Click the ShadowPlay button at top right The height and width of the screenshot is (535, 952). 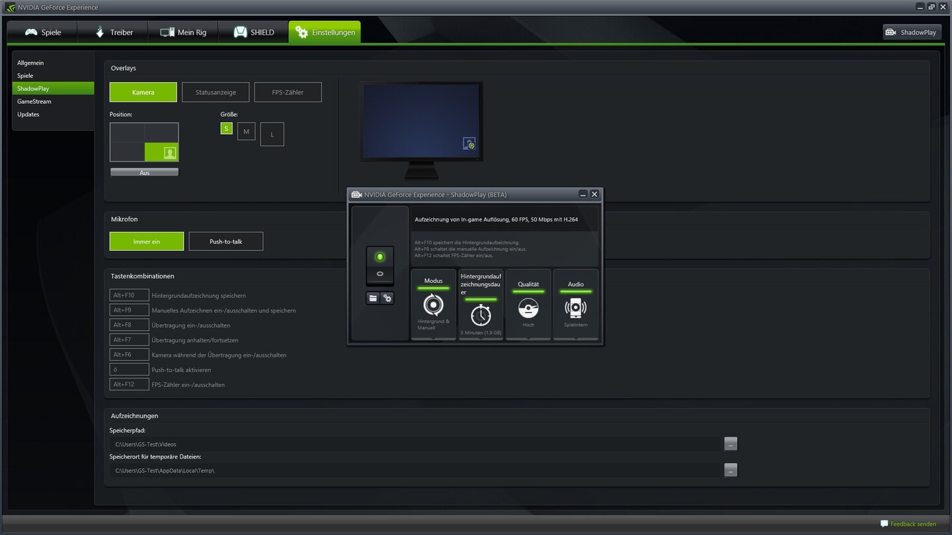[x=912, y=32]
